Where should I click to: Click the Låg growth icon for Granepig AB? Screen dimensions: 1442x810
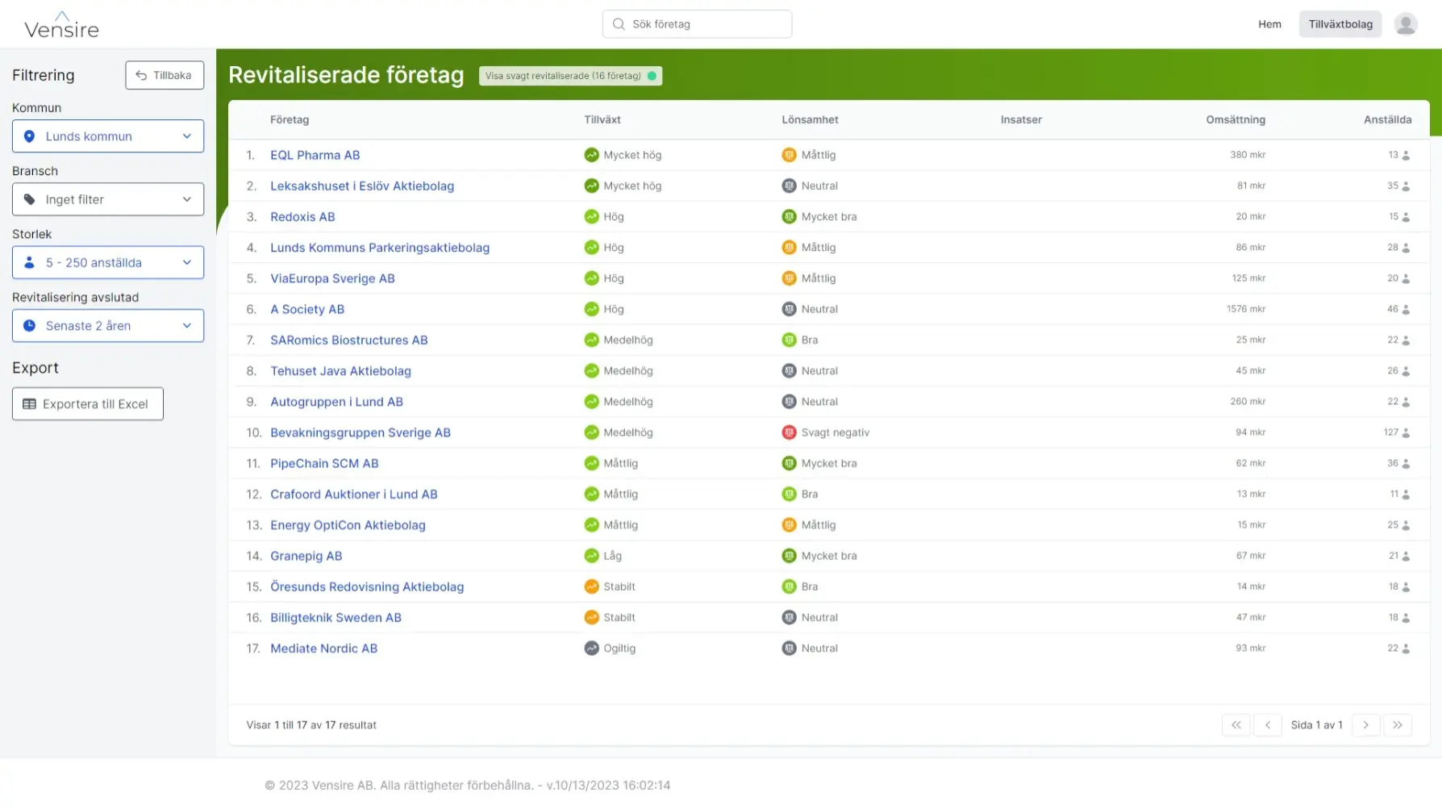coord(591,556)
